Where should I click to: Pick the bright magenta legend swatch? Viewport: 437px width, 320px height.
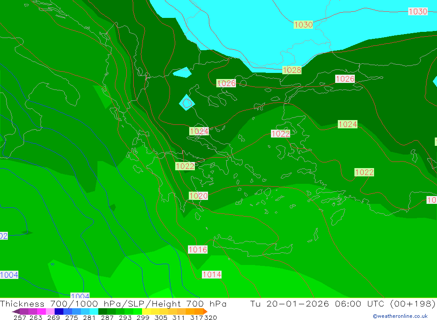pos(42,311)
